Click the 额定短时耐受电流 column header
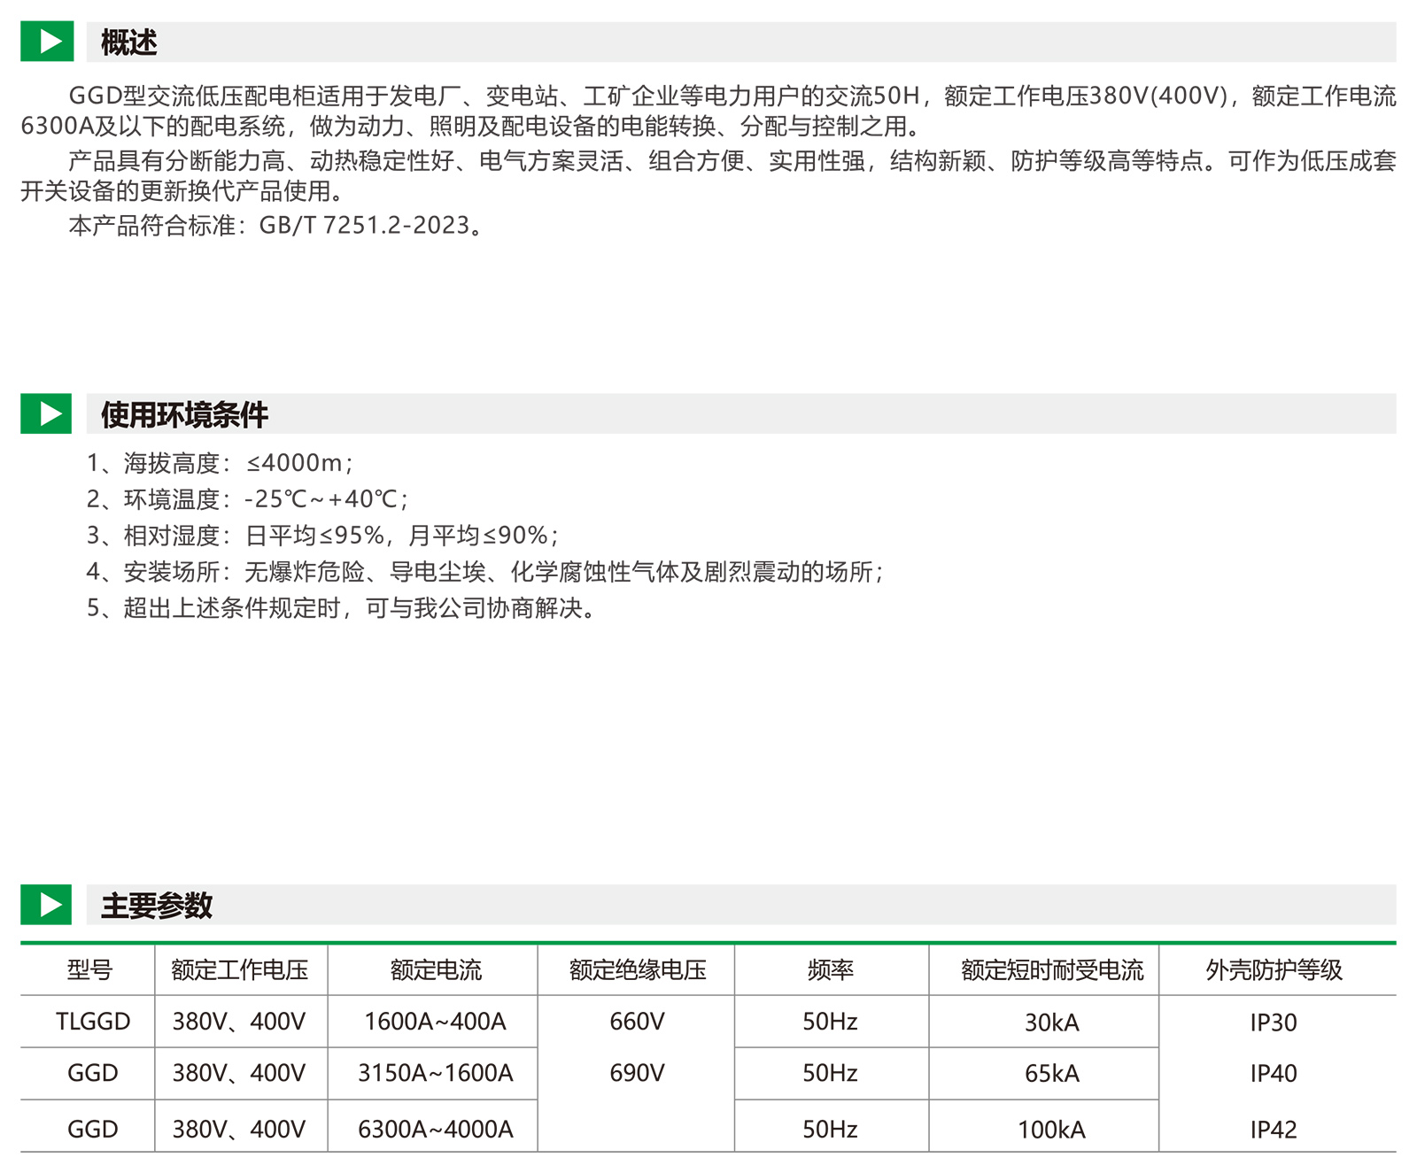Viewport: 1417px width, 1173px height. [x=1052, y=970]
